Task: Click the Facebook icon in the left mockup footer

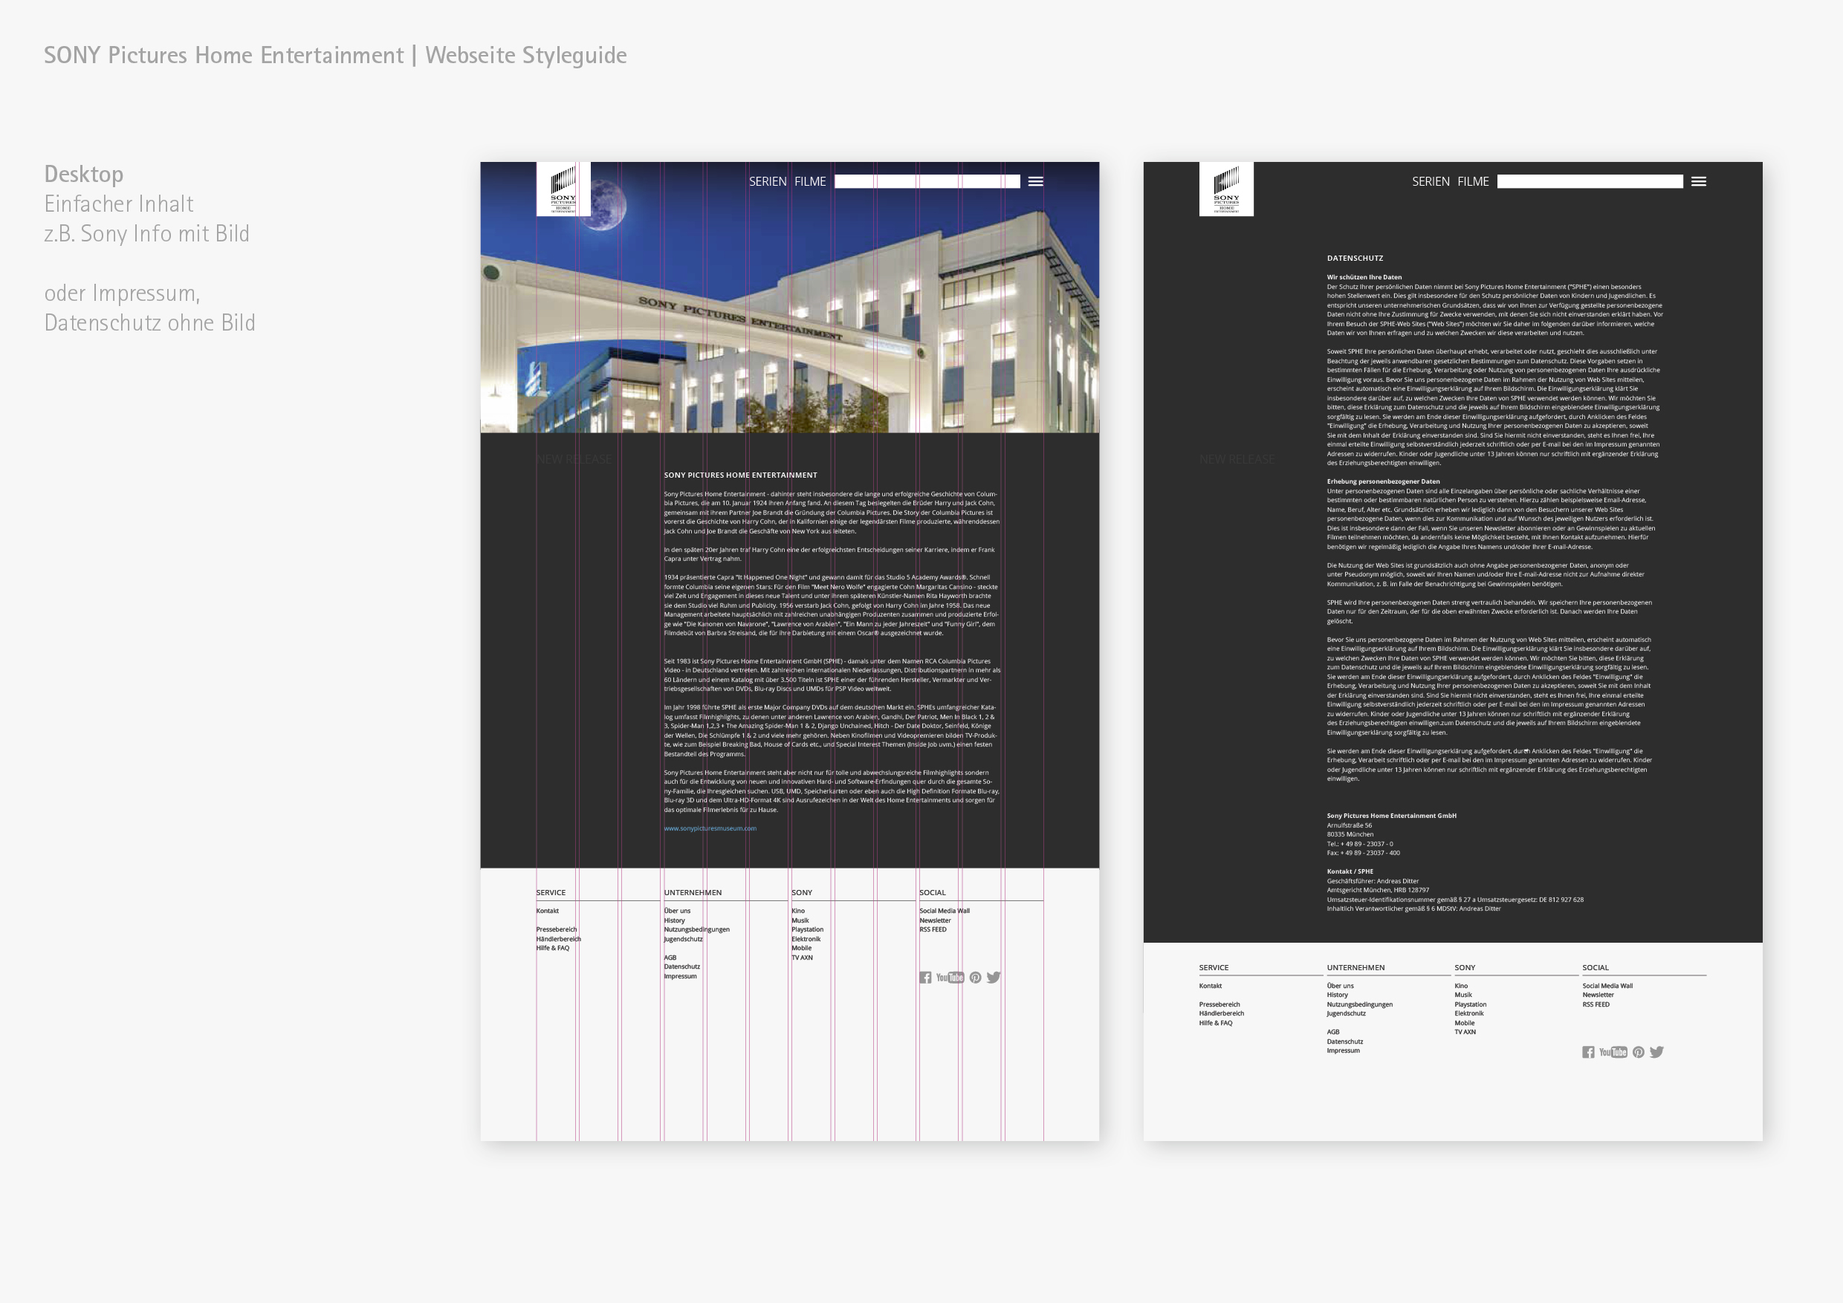Action: tap(925, 978)
